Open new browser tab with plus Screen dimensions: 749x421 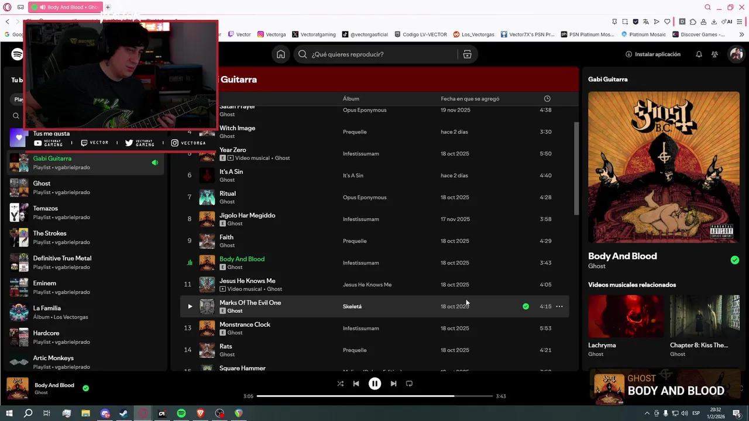[108, 8]
